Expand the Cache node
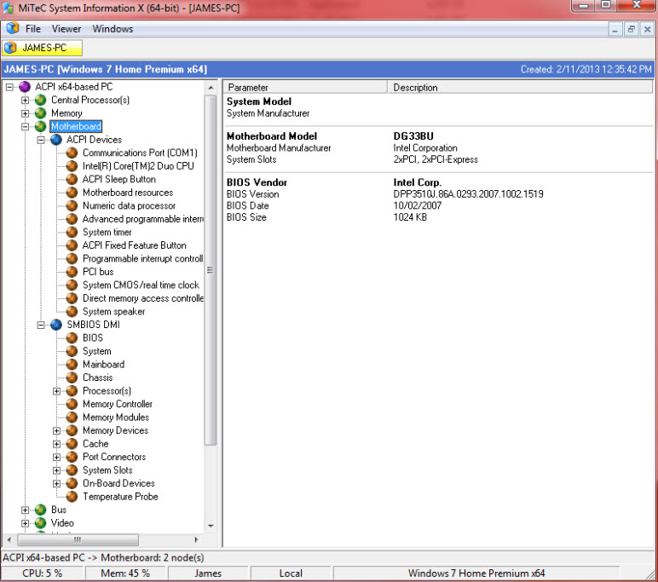This screenshot has width=658, height=582. click(56, 444)
